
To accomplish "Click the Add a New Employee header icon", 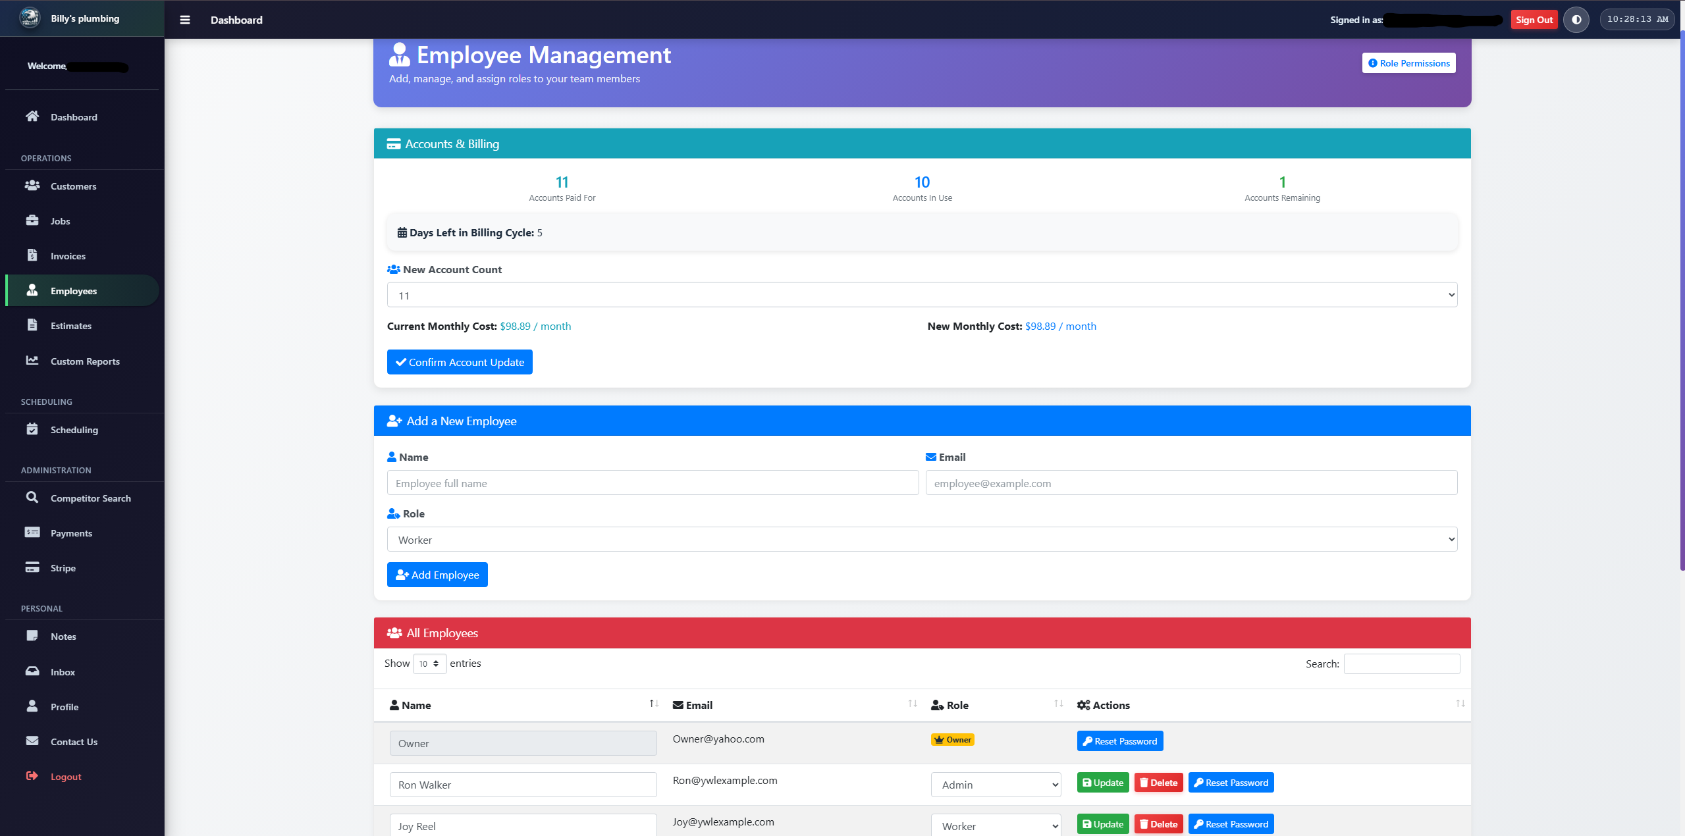I will click(x=394, y=421).
